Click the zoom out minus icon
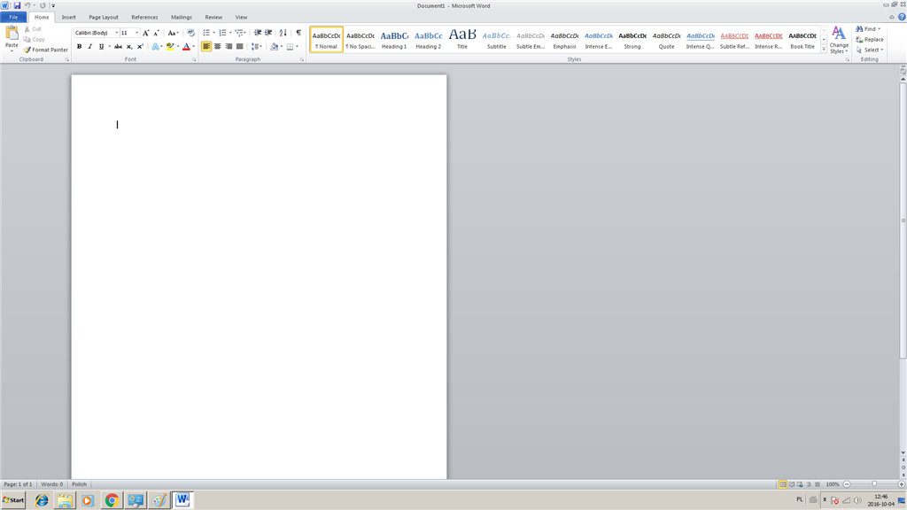 [847, 484]
